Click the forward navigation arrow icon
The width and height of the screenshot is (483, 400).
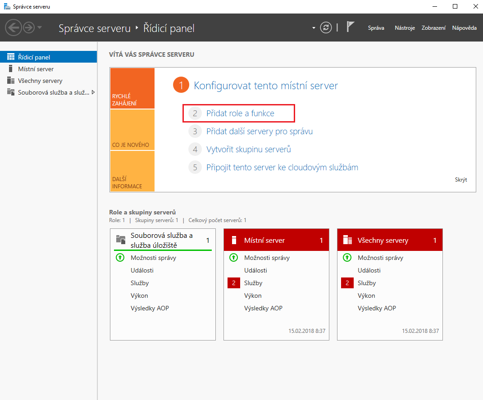pos(29,27)
